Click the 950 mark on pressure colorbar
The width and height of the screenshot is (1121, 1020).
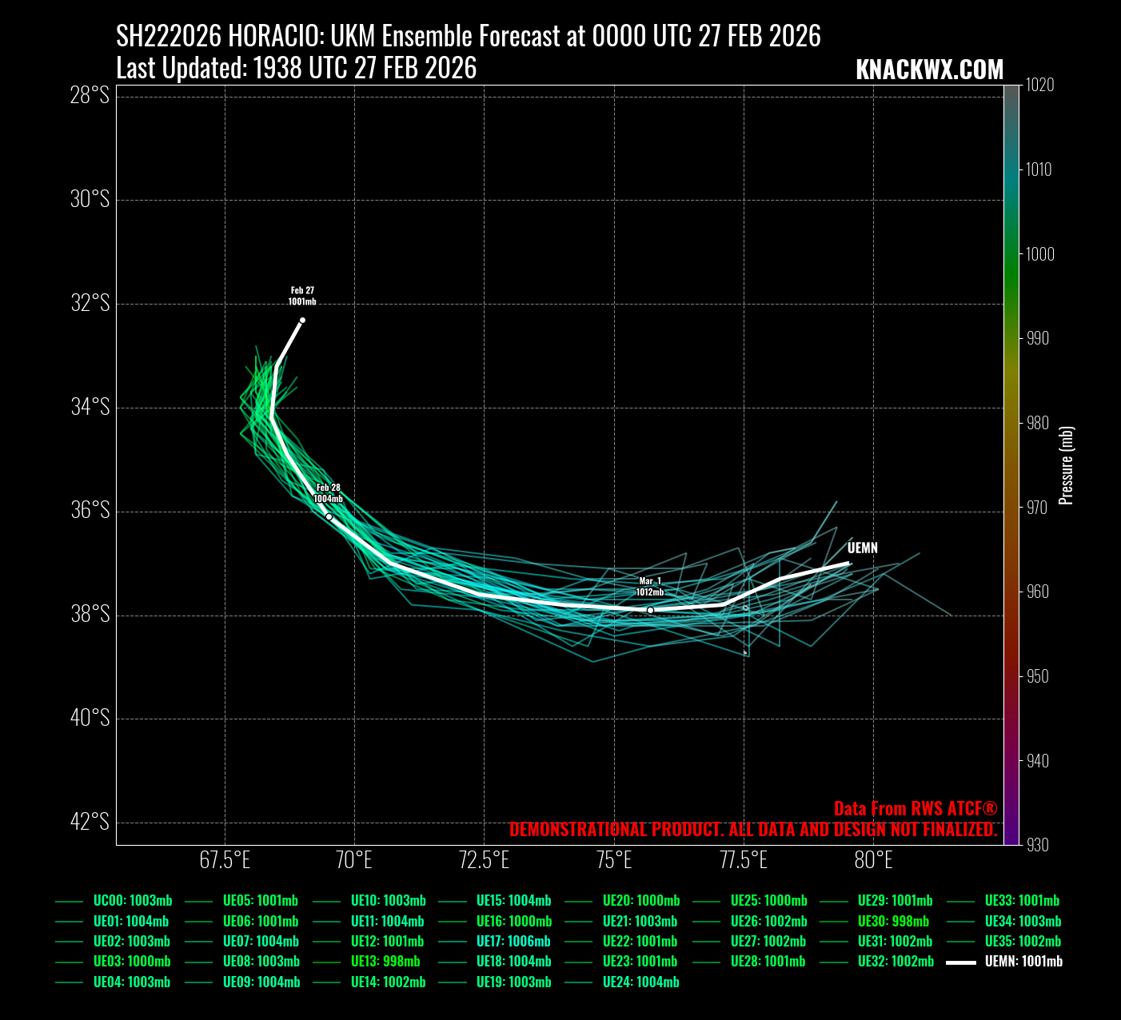1037,676
